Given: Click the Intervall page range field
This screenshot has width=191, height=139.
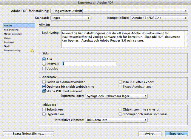Looking at the screenshot, I should (x=89, y=64).
